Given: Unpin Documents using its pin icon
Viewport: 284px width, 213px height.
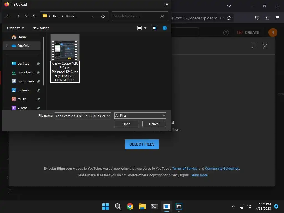Looking at the screenshot, I should [x=38, y=81].
